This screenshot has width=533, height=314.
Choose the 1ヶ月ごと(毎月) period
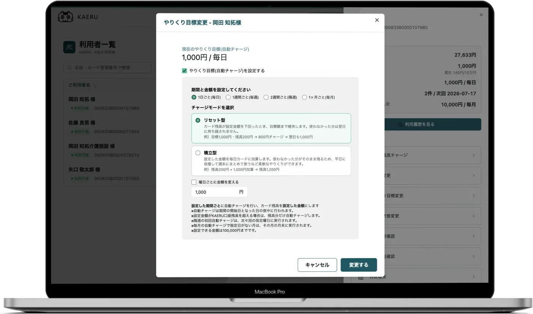304,97
